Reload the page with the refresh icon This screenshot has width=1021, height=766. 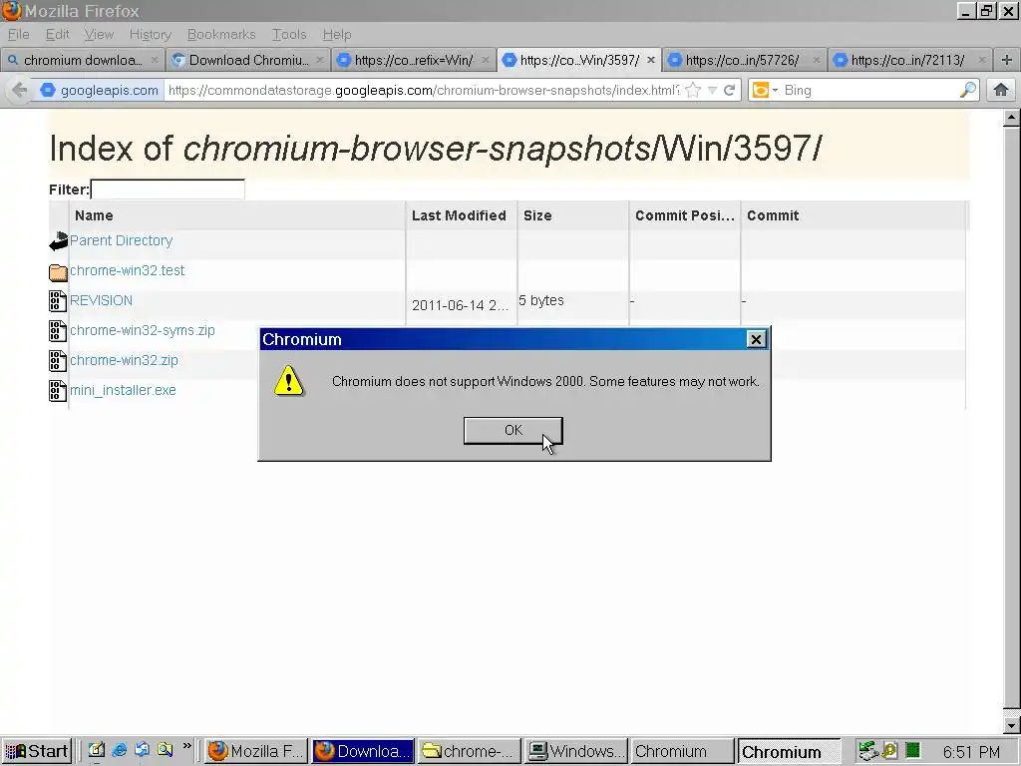point(729,90)
